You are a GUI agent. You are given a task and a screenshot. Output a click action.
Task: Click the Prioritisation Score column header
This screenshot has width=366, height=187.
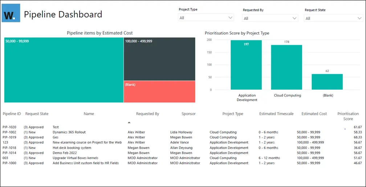[348, 116]
